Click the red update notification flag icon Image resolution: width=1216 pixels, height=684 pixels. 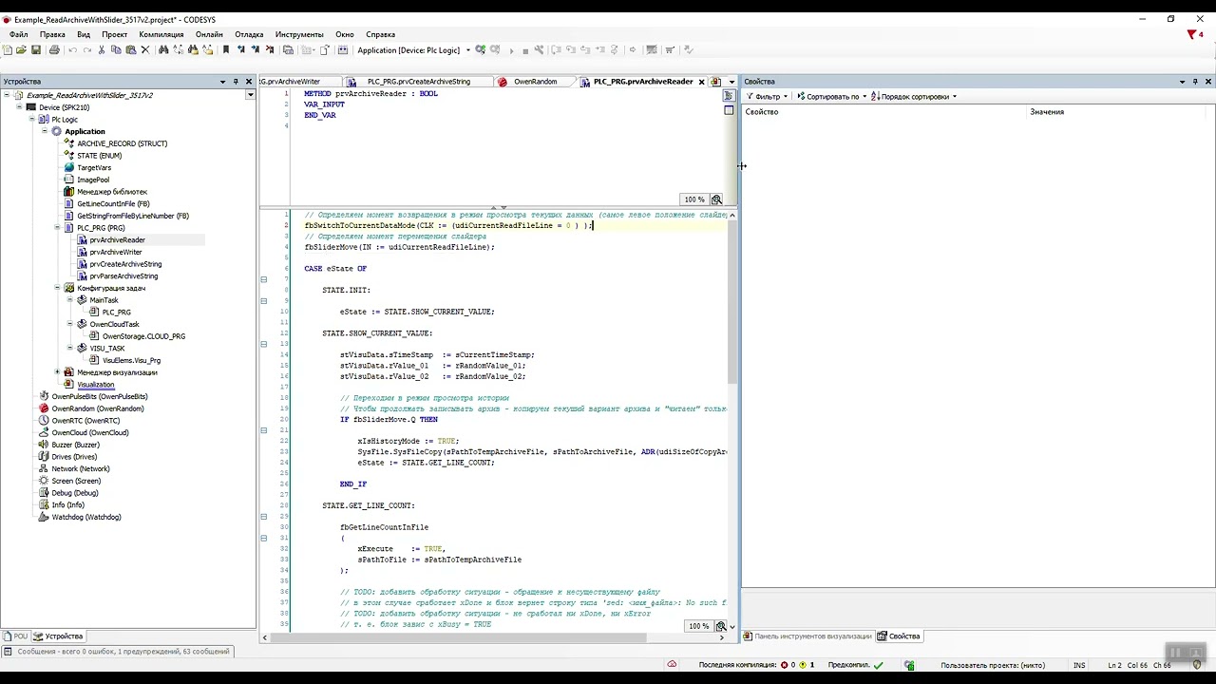1191,35
